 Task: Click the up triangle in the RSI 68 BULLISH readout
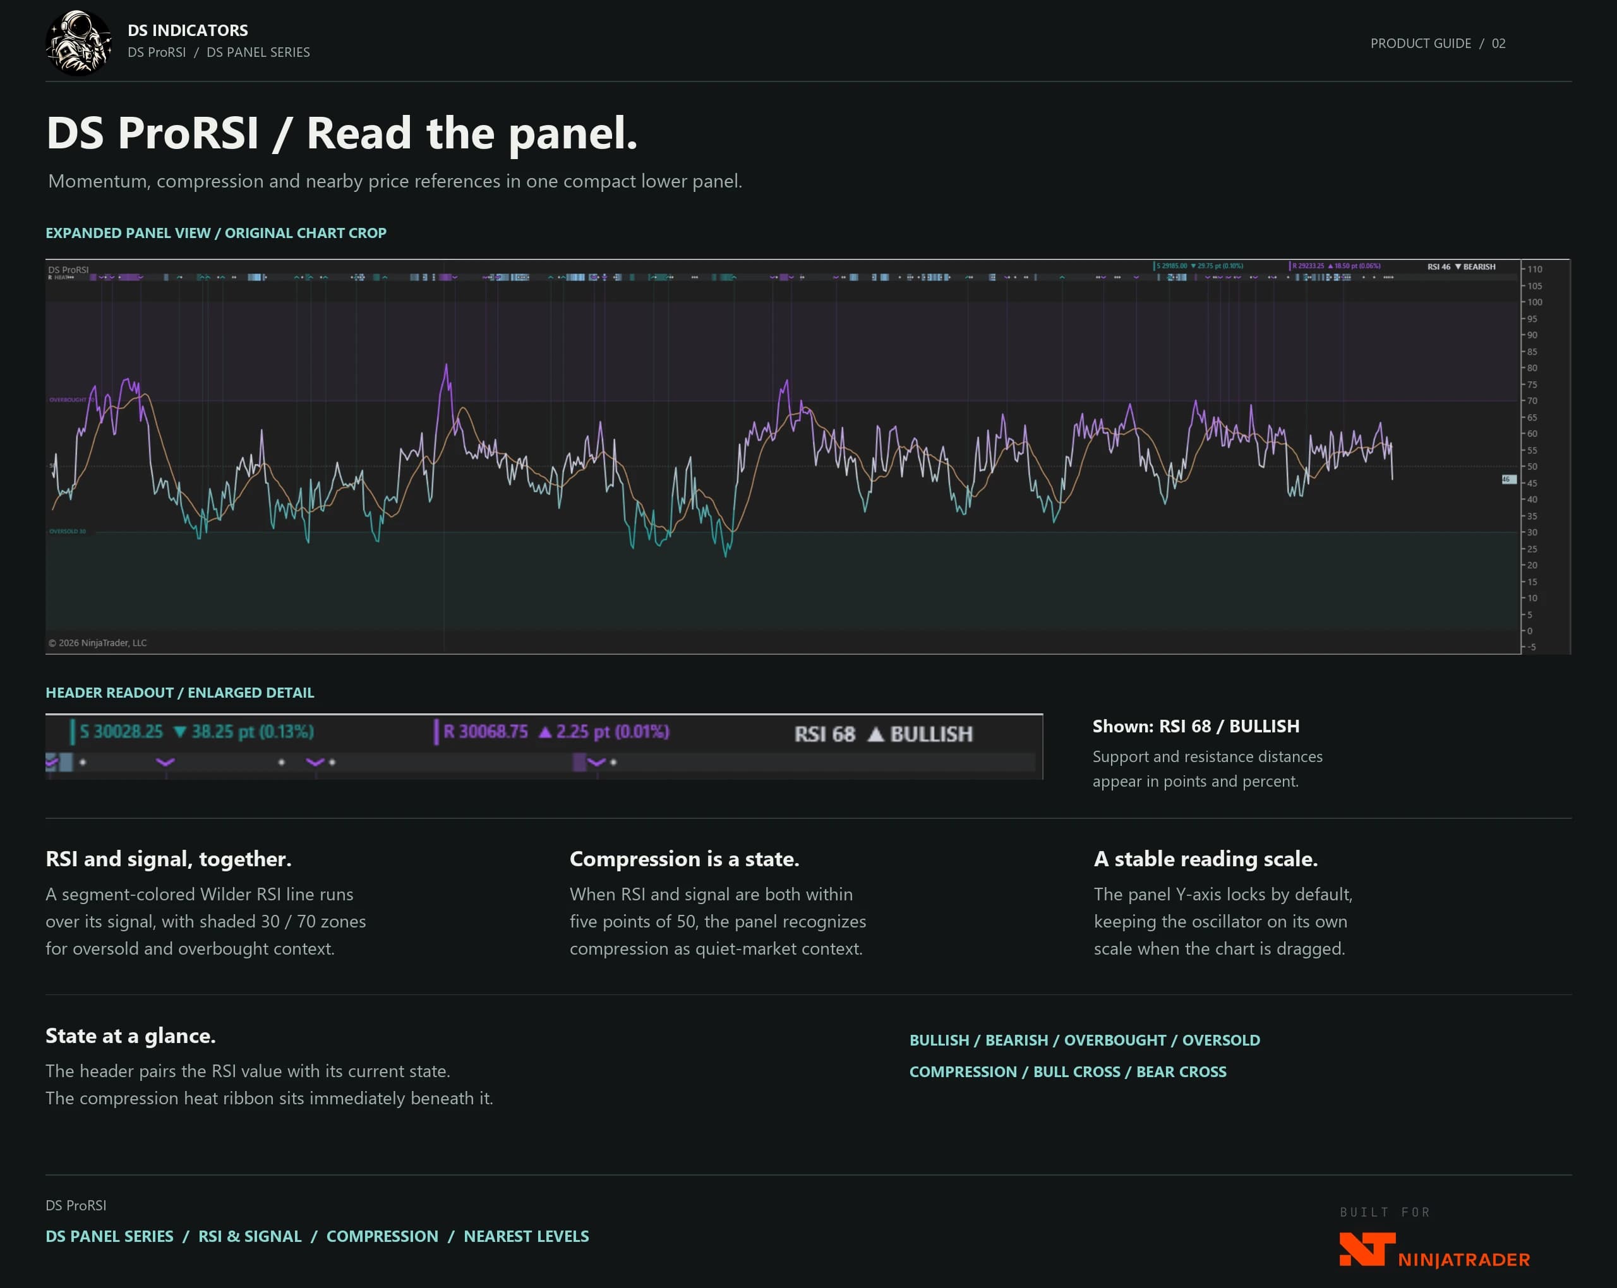875,734
